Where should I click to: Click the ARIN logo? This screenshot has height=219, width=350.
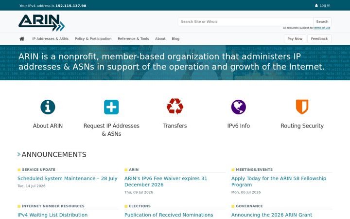point(41,23)
